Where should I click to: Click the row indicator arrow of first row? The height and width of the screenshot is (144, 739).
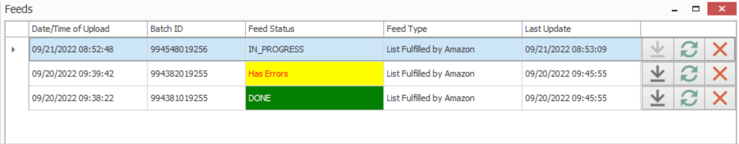coord(13,50)
